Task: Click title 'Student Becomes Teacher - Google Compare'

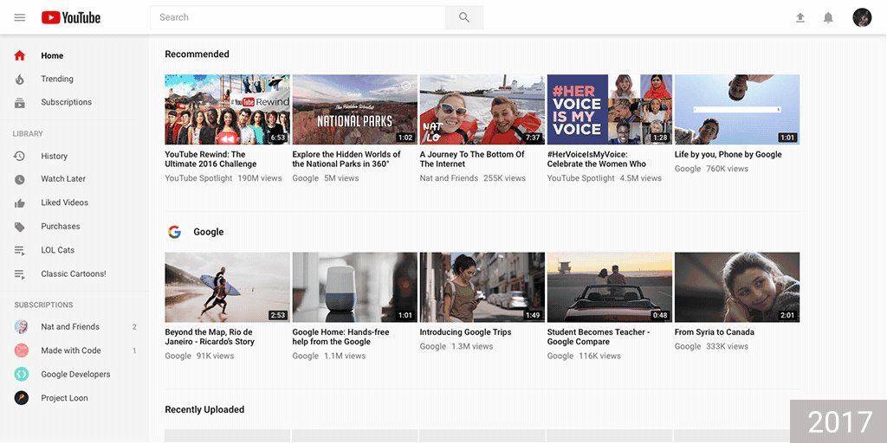Action: point(599,337)
